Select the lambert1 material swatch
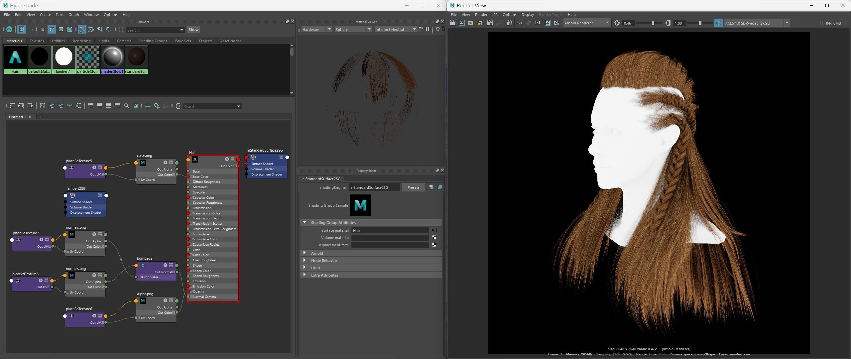The width and height of the screenshot is (851, 359). [64, 60]
